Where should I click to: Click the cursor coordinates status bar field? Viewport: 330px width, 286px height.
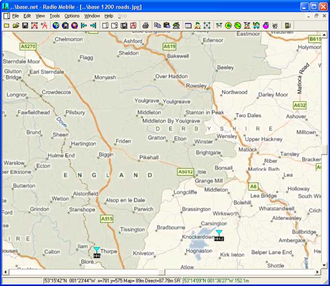point(113,280)
